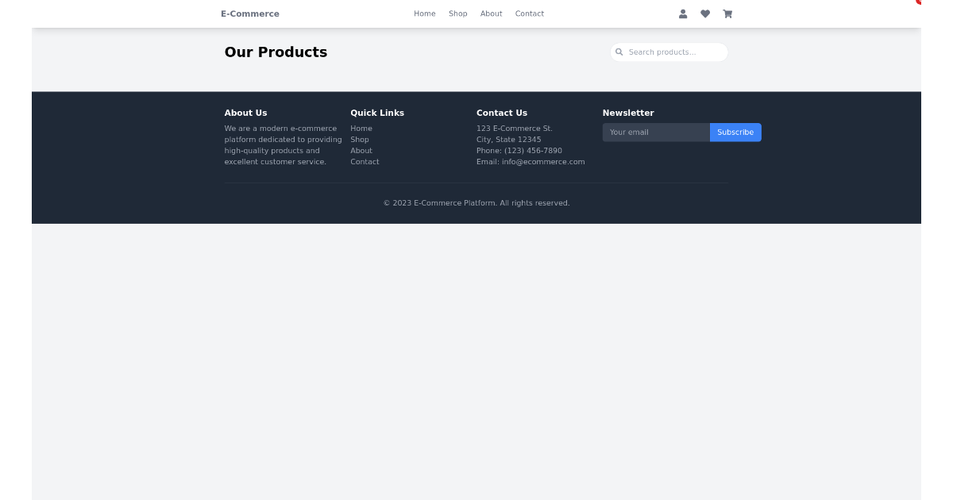This screenshot has width=953, height=500.
Task: Open the Shop link in the footer
Action: point(359,139)
